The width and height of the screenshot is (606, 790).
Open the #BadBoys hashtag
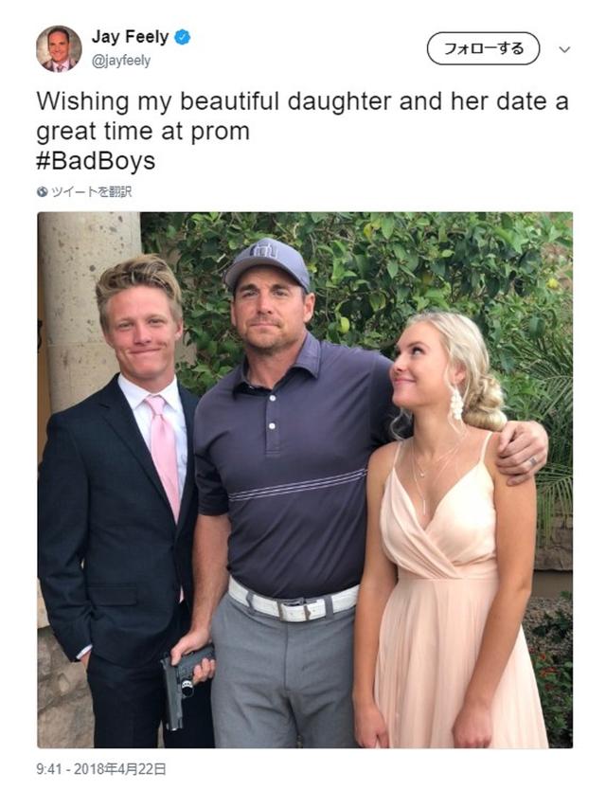pyautogui.click(x=96, y=161)
